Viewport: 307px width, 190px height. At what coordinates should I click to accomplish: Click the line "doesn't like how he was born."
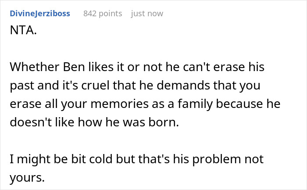coord(94,122)
